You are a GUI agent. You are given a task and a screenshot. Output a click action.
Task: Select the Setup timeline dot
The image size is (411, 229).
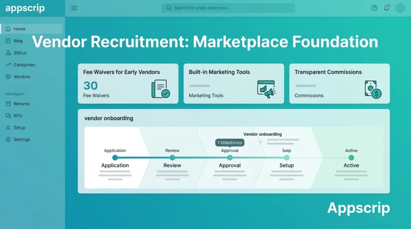(x=287, y=158)
